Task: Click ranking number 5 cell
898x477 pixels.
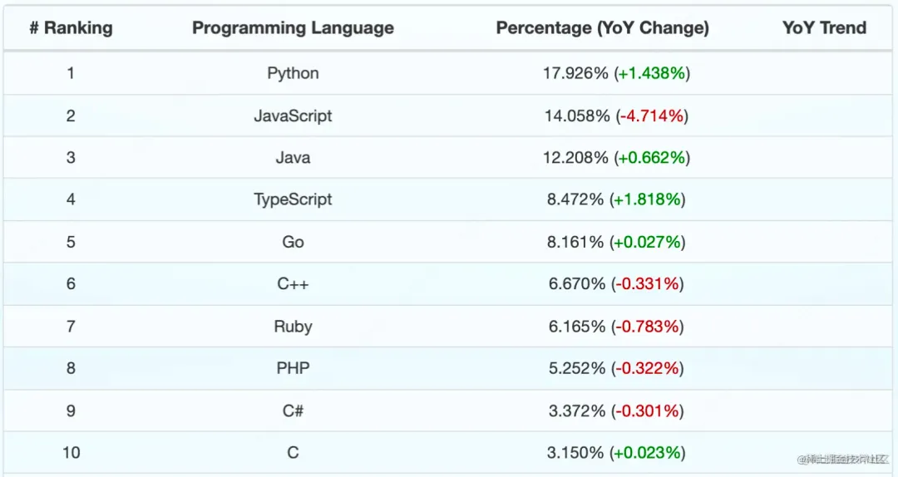Action: click(x=71, y=242)
